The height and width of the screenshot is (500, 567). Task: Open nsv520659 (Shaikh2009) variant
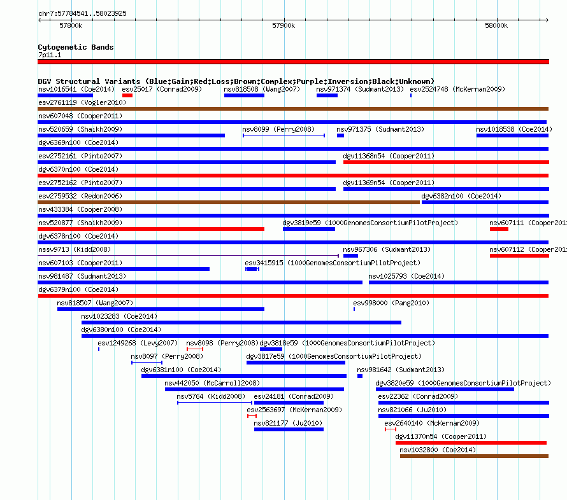click(131, 135)
